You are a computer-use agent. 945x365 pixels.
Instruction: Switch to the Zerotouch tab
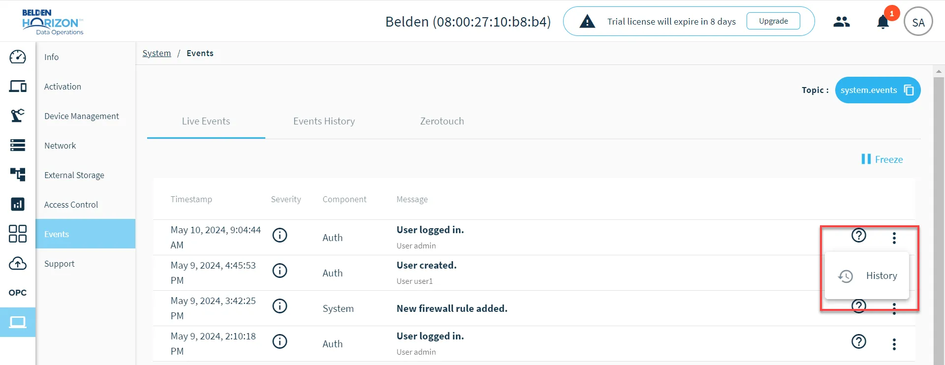[x=442, y=122]
